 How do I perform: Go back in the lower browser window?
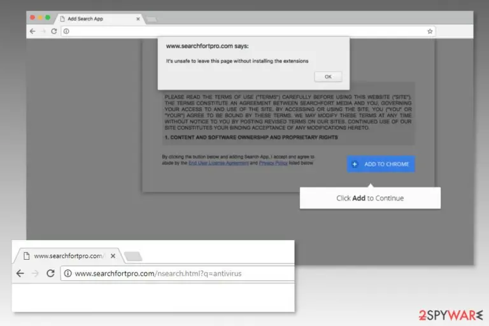(x=20, y=274)
